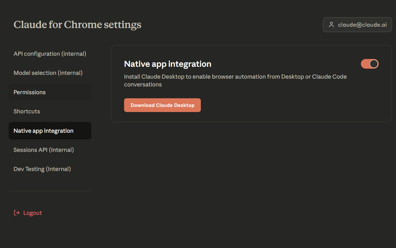Click the Logout text link

(33, 213)
